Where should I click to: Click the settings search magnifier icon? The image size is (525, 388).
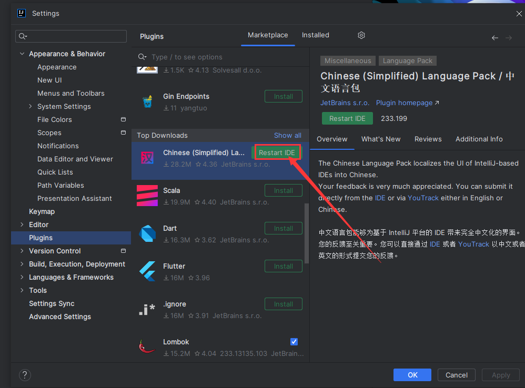coord(23,36)
